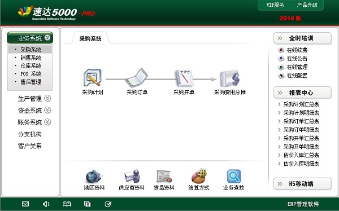Screen dimensions: 339x211
Task: Click the speaker icon in bottom bar
Action: 46,204
